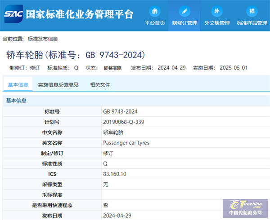
Task: Click the ICS row label
Action: pos(52,174)
